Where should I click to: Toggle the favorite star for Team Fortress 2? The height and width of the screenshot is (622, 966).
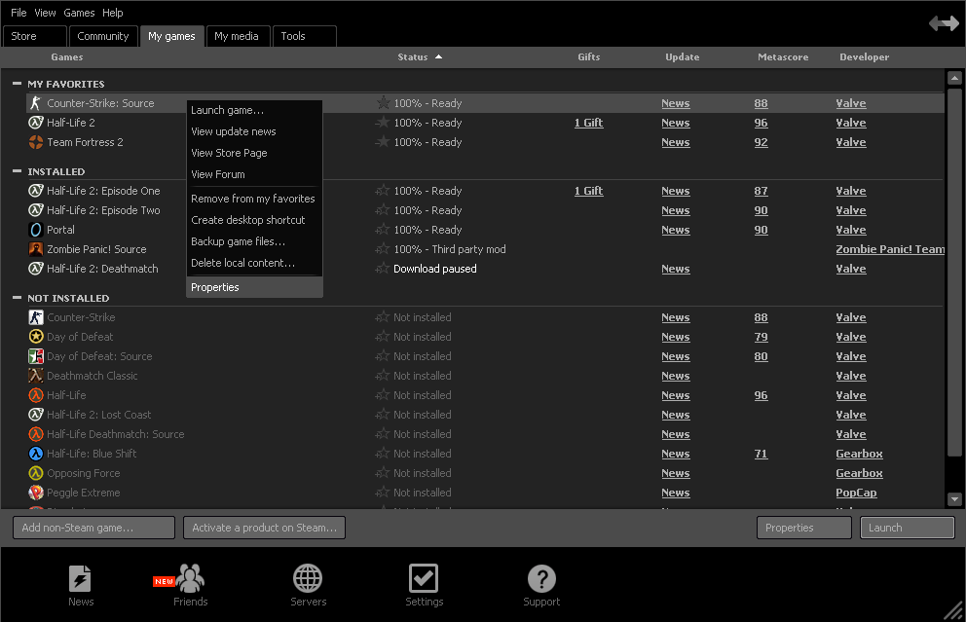[x=383, y=142]
